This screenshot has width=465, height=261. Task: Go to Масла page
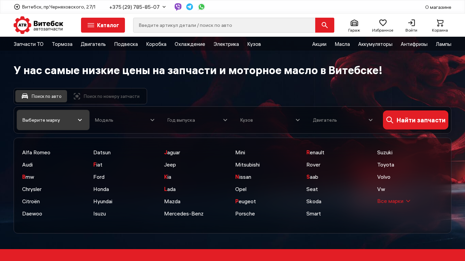pos(342,44)
